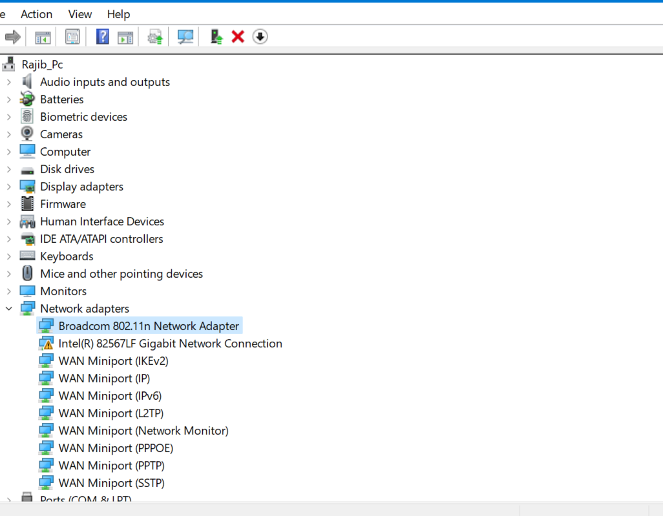Image resolution: width=663 pixels, height=516 pixels.
Task: Select WAN Miniport (PPTP) device
Action: 111,465
